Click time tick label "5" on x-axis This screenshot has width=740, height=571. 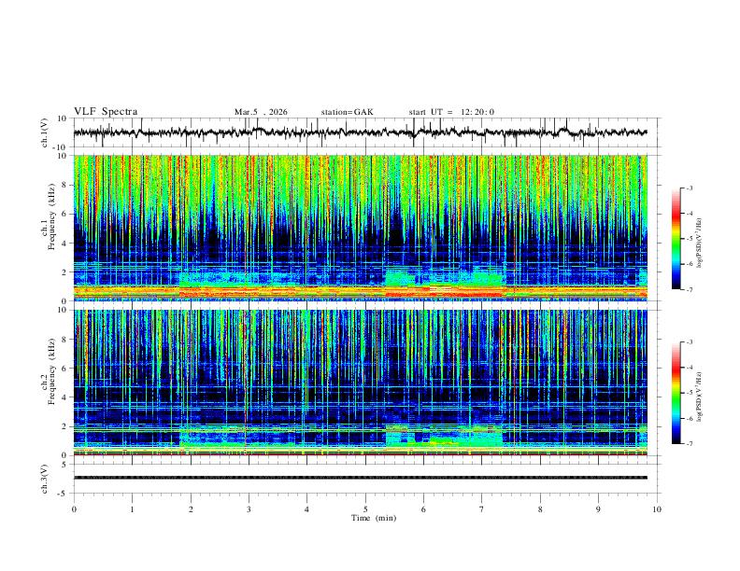365,509
